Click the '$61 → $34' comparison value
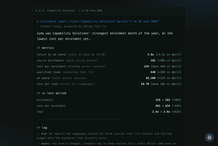 163,106
